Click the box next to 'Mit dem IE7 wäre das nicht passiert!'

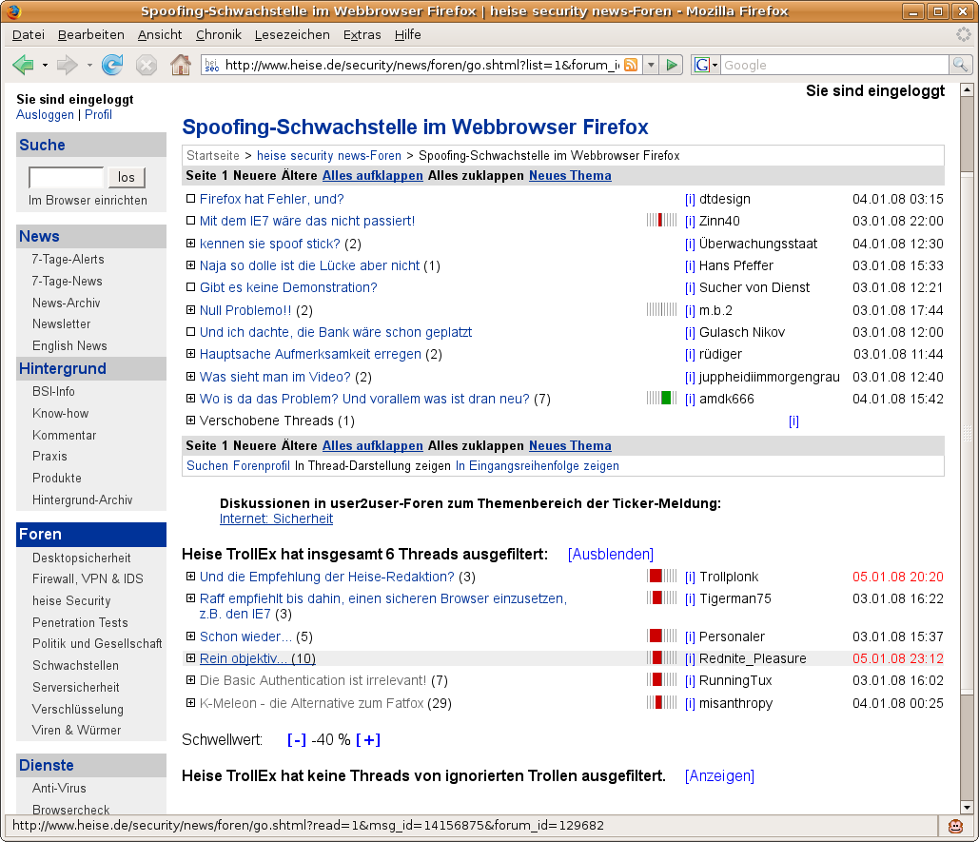point(191,221)
